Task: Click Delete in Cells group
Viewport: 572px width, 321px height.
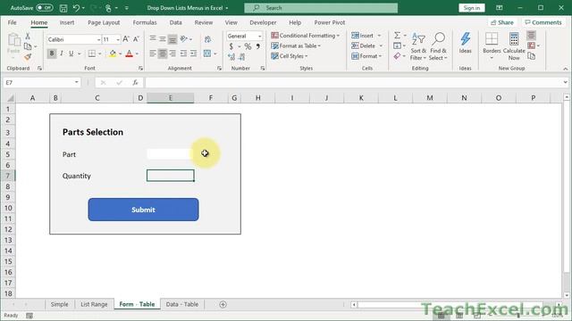Action: point(364,45)
